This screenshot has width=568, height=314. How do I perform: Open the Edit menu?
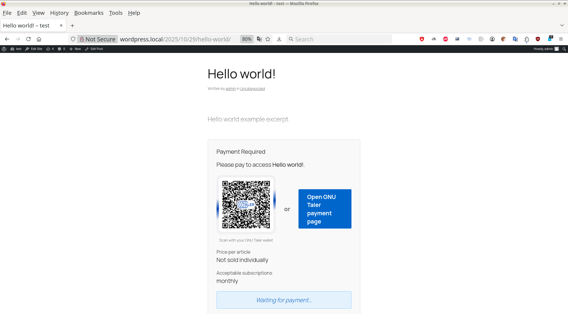click(x=22, y=13)
